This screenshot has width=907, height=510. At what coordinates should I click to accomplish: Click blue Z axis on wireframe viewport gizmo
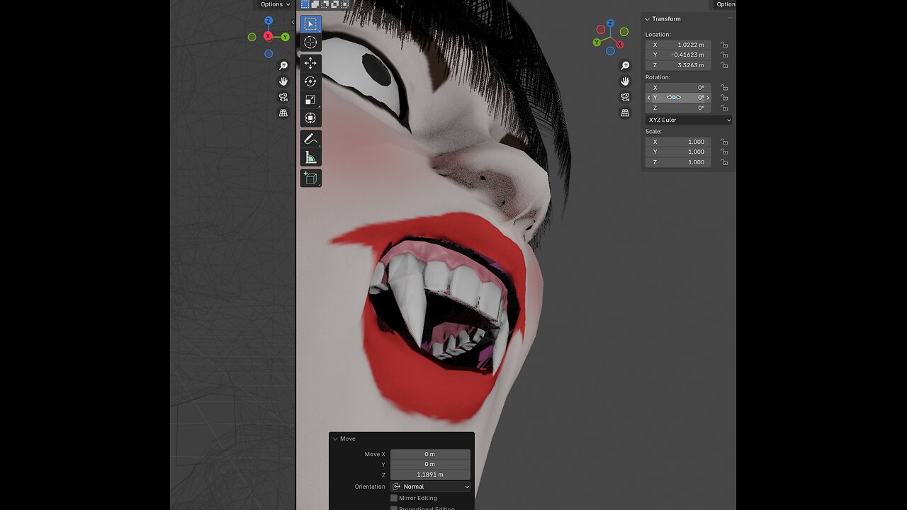click(269, 21)
